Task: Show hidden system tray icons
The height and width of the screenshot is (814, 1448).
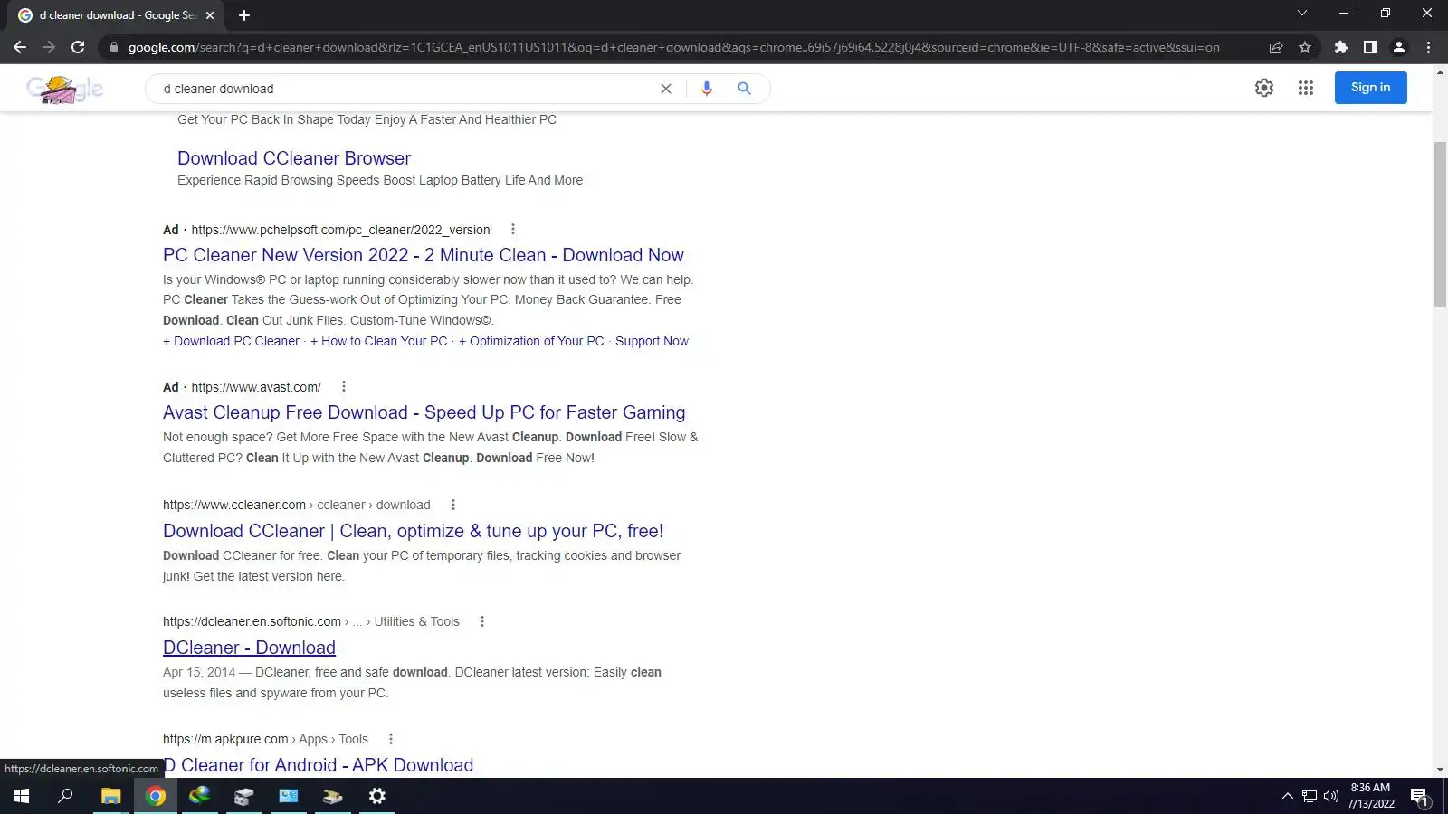Action: [x=1287, y=796]
